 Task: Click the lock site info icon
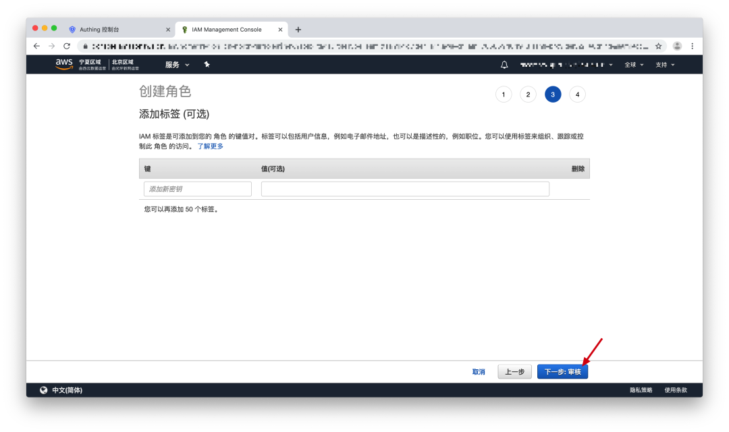(x=85, y=47)
